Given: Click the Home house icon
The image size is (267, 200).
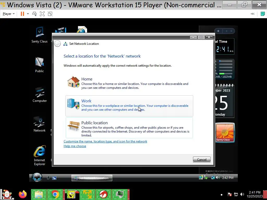Looking at the screenshot, I should click(73, 82).
